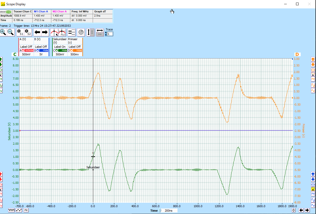Viewport: 316px width, 214px height.
Task: Click green Fit button on left axis
Action: point(1,79)
